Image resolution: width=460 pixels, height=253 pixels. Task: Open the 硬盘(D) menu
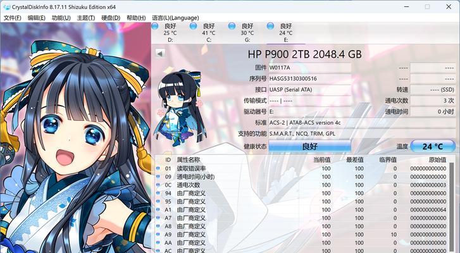(111, 18)
